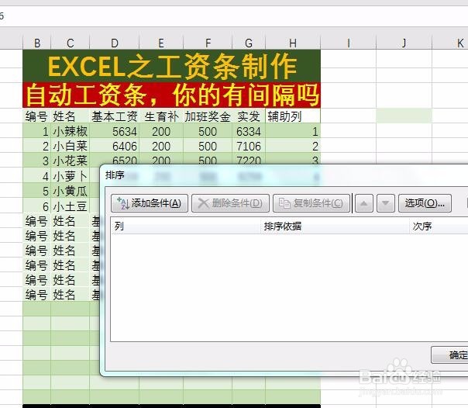
Task: Select the cell 小黄瓜
Action: [71, 191]
